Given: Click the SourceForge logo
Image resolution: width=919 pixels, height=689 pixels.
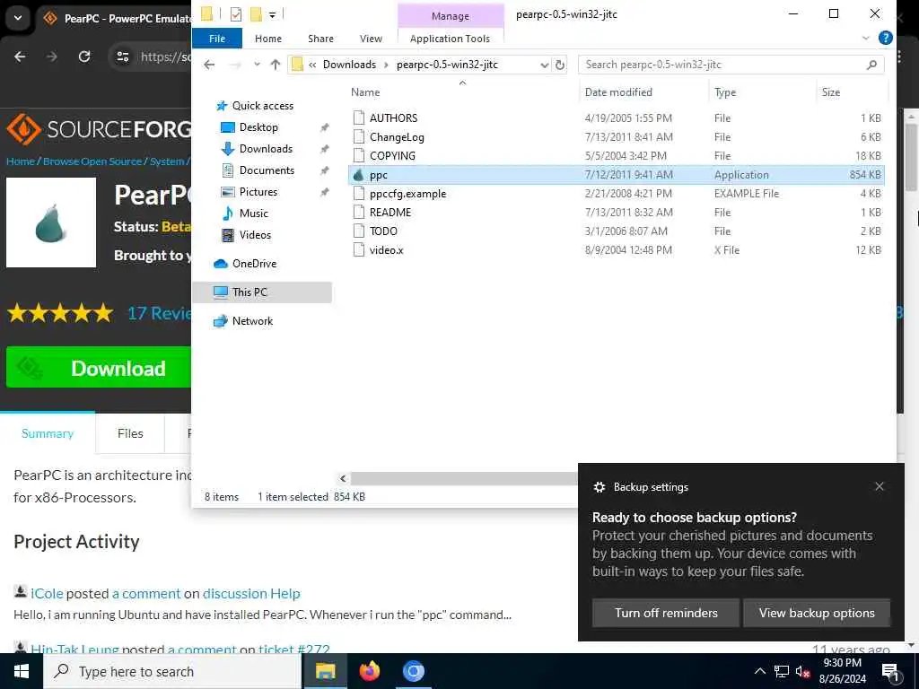Looking at the screenshot, I should 99,129.
